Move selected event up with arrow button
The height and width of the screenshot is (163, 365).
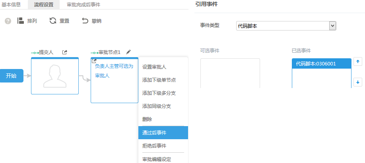click(357, 62)
